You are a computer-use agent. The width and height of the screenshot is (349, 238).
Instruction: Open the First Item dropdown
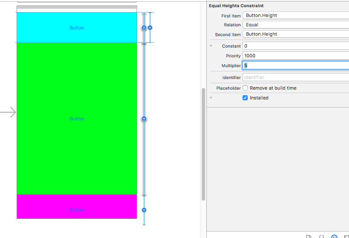[295, 15]
